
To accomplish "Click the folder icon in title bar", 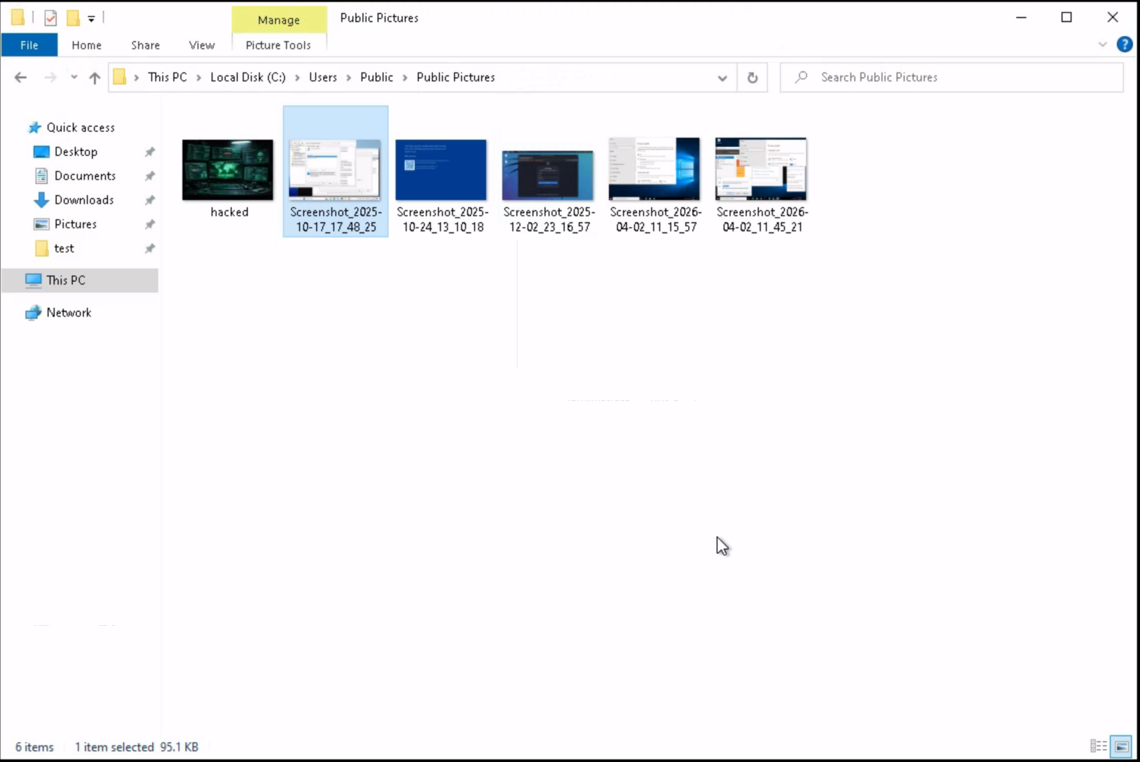I will pyautogui.click(x=18, y=17).
